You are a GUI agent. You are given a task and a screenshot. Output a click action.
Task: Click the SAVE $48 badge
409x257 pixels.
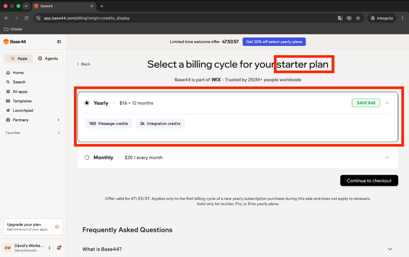366,103
